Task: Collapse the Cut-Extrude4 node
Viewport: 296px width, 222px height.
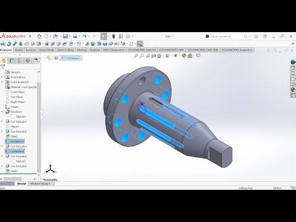Action: click(2, 156)
